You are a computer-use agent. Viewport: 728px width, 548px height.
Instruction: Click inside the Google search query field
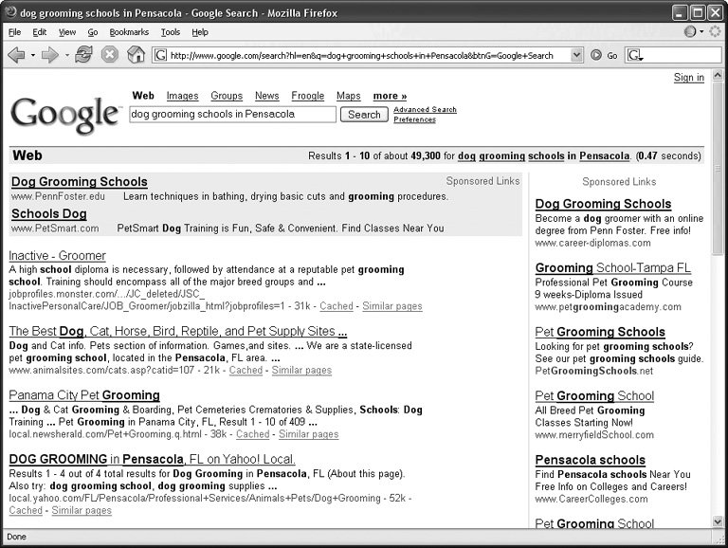(x=232, y=114)
